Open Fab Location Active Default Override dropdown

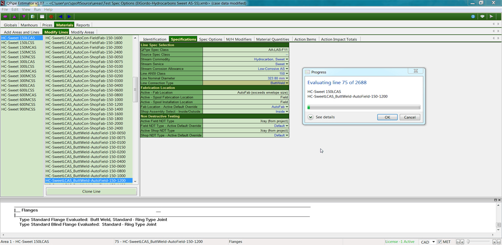click(x=287, y=107)
